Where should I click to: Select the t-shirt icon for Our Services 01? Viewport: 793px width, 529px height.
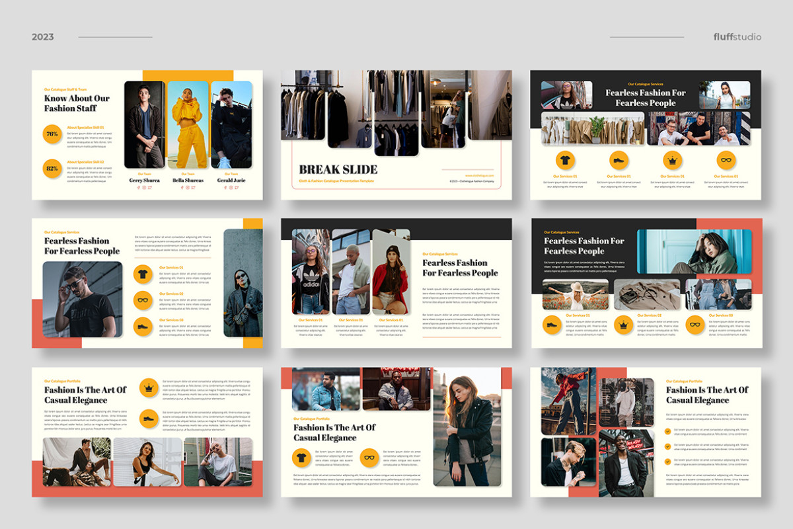click(564, 160)
